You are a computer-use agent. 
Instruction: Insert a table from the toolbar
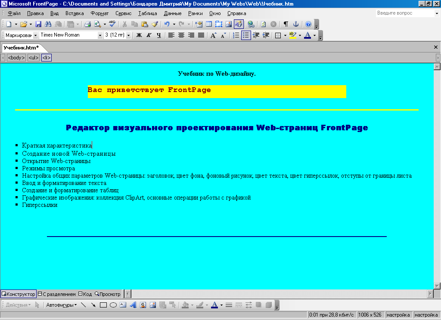click(x=209, y=24)
